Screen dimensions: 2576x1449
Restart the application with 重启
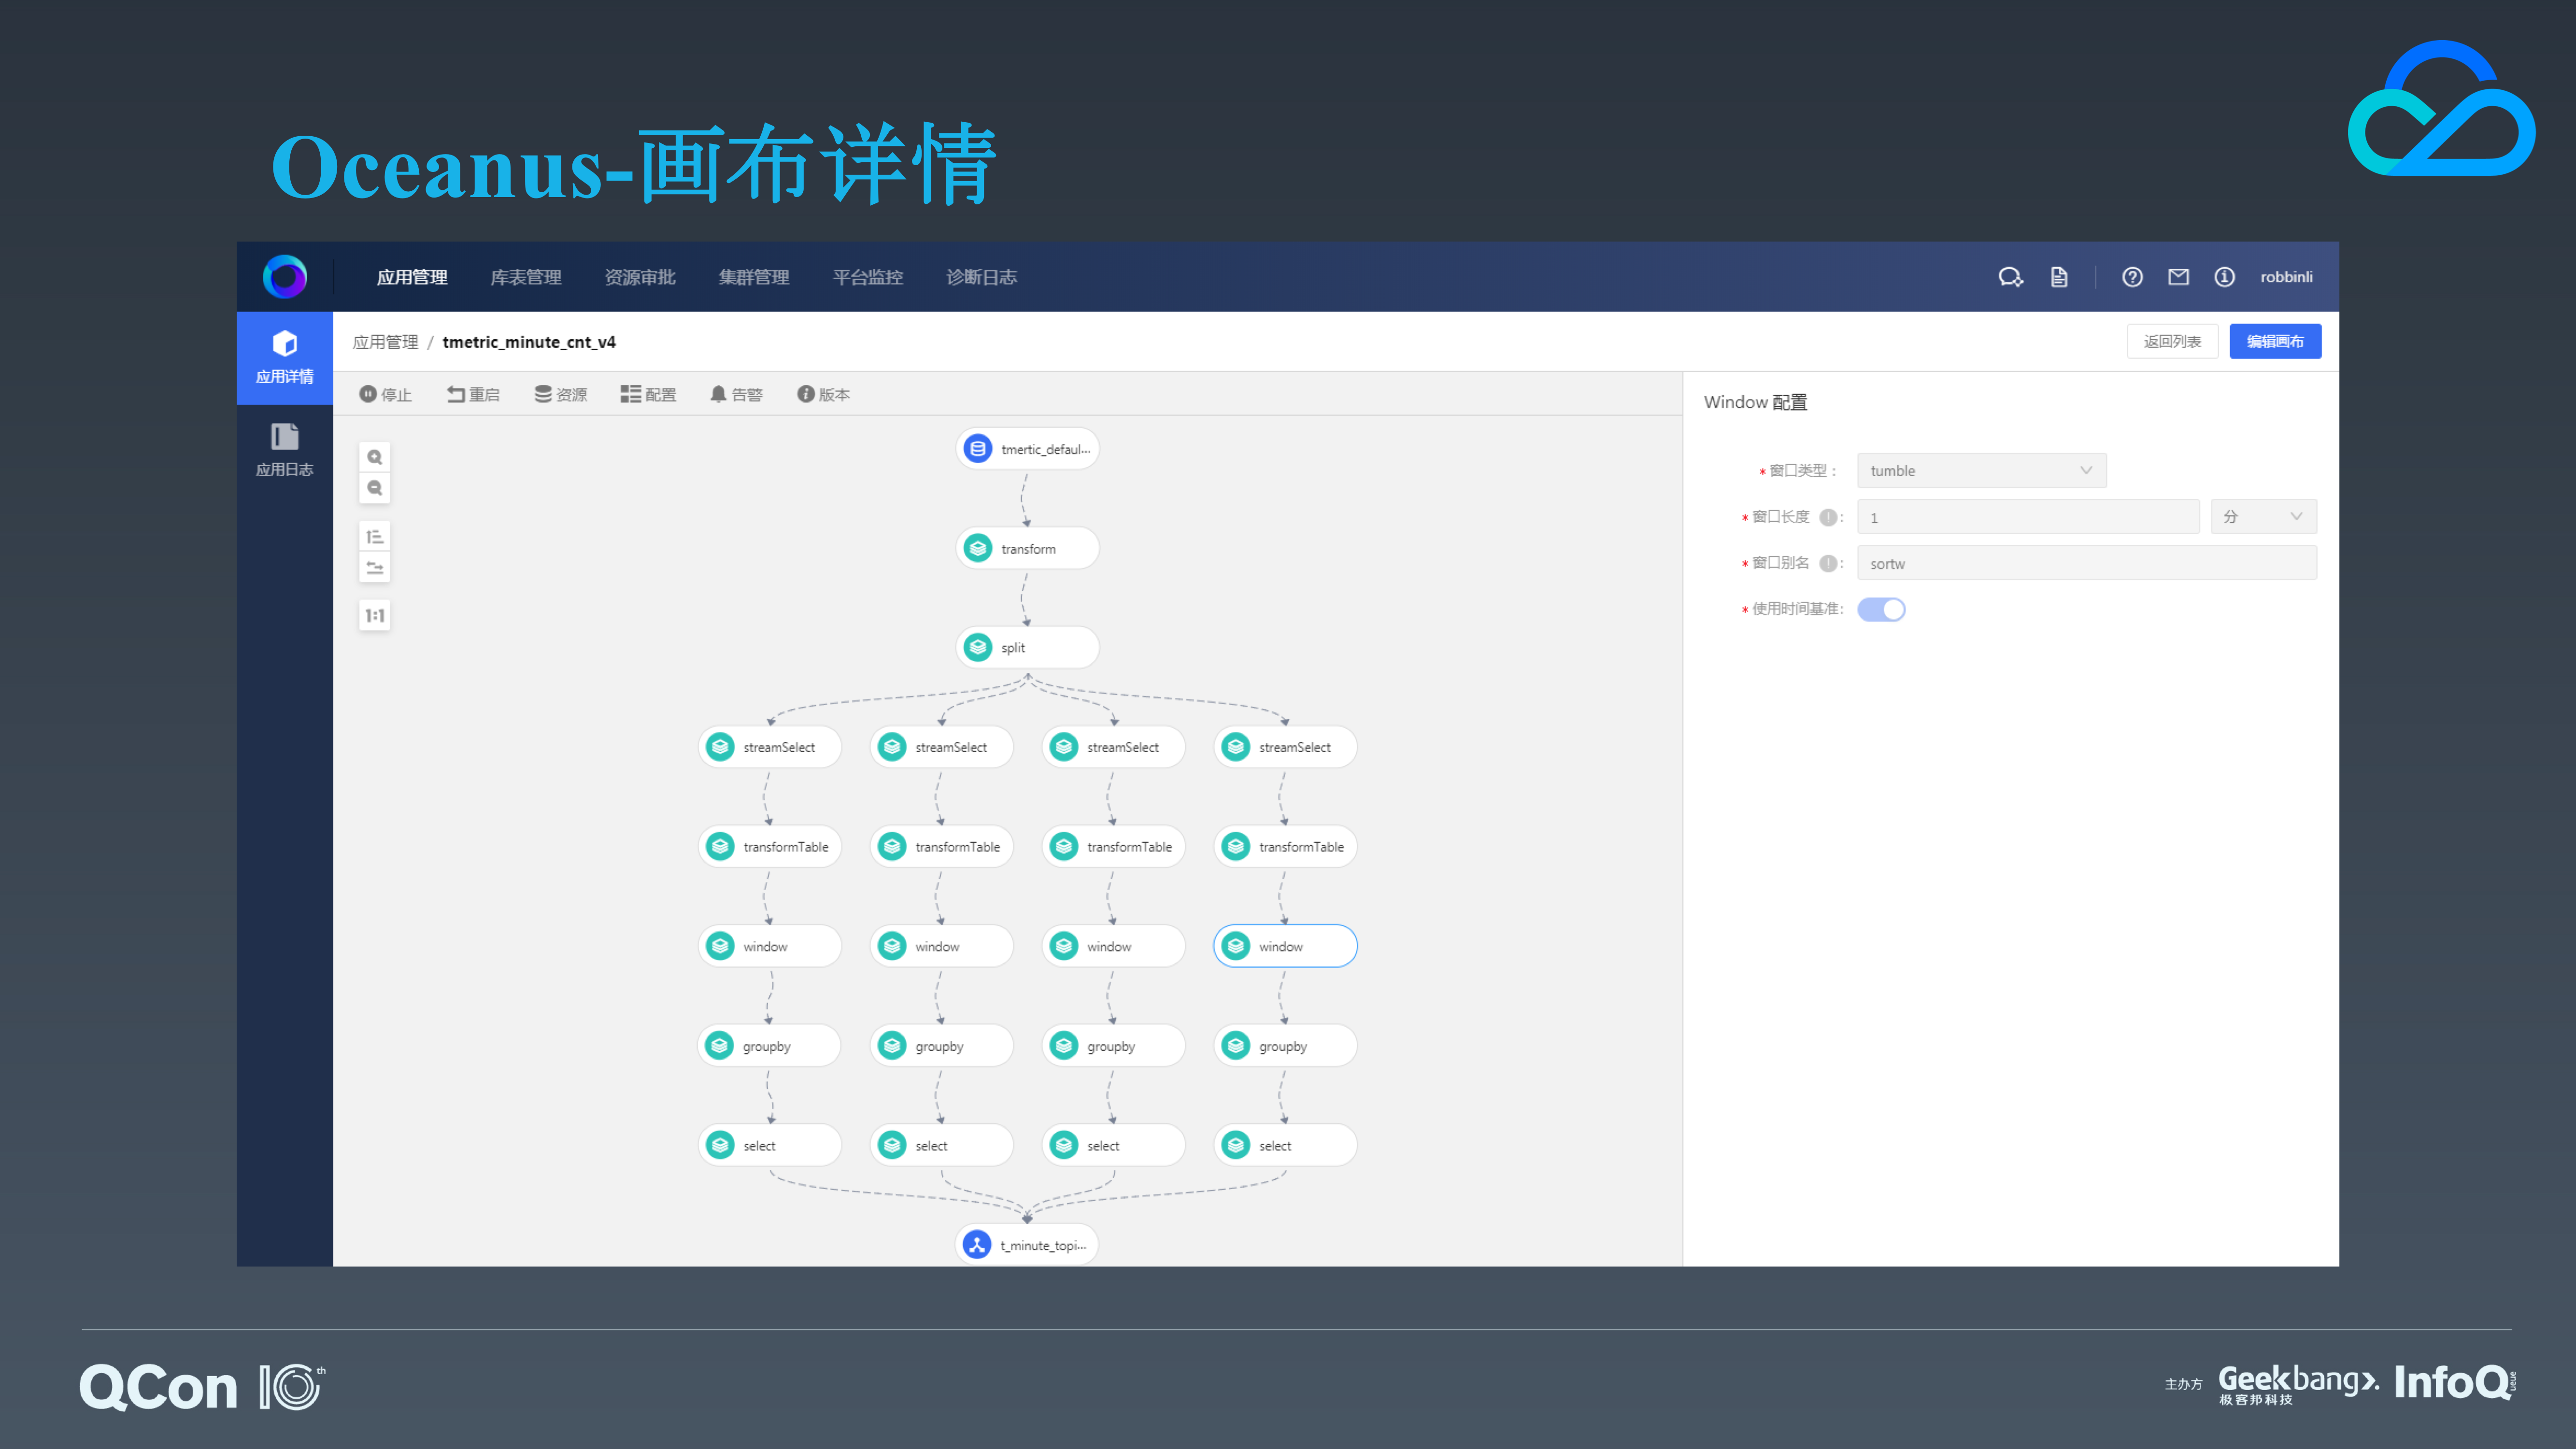point(473,395)
